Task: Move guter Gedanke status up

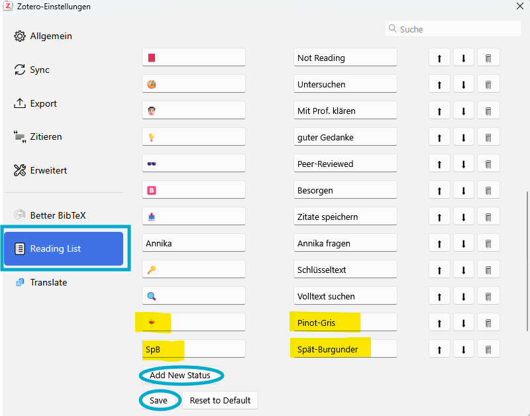Action: point(439,137)
